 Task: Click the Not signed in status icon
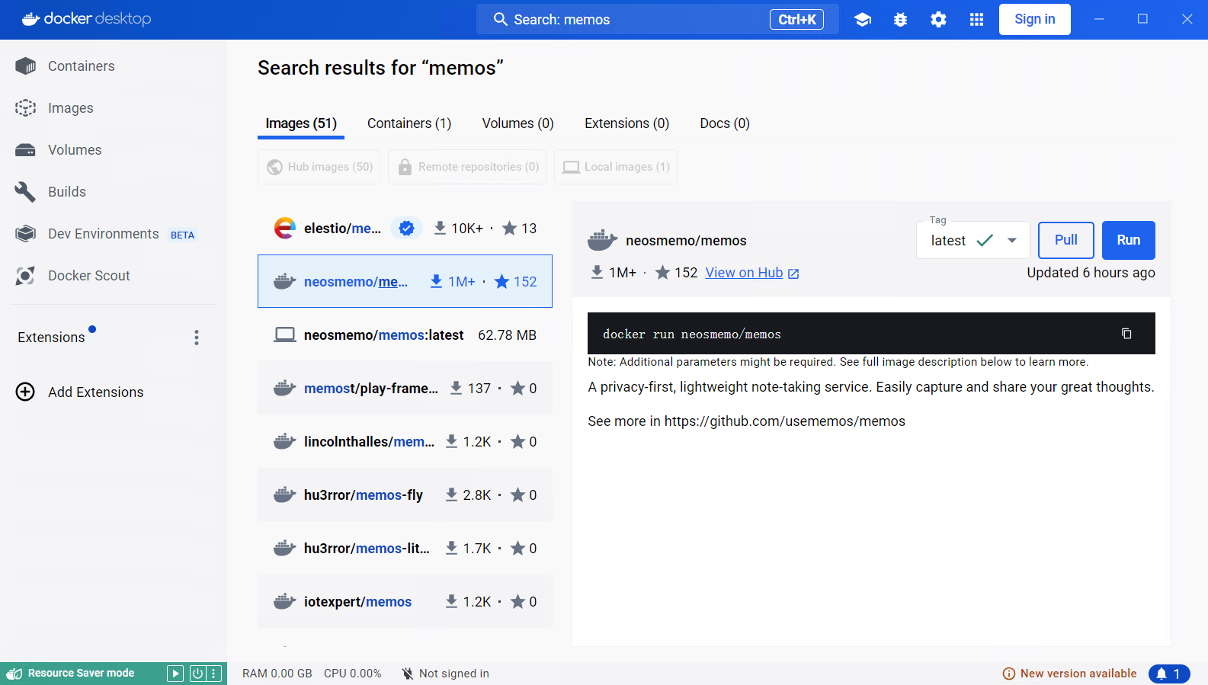(x=408, y=674)
